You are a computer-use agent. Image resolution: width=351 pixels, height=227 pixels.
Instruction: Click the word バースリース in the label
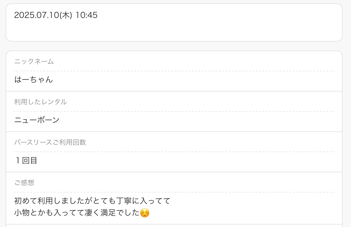coord(33,142)
